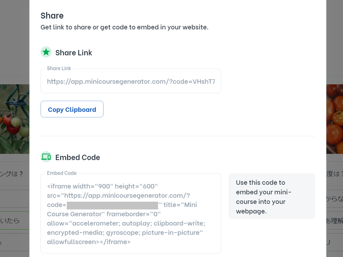Image resolution: width=343 pixels, height=257 pixels.
Task: Click the Share dialog title
Action: click(52, 15)
